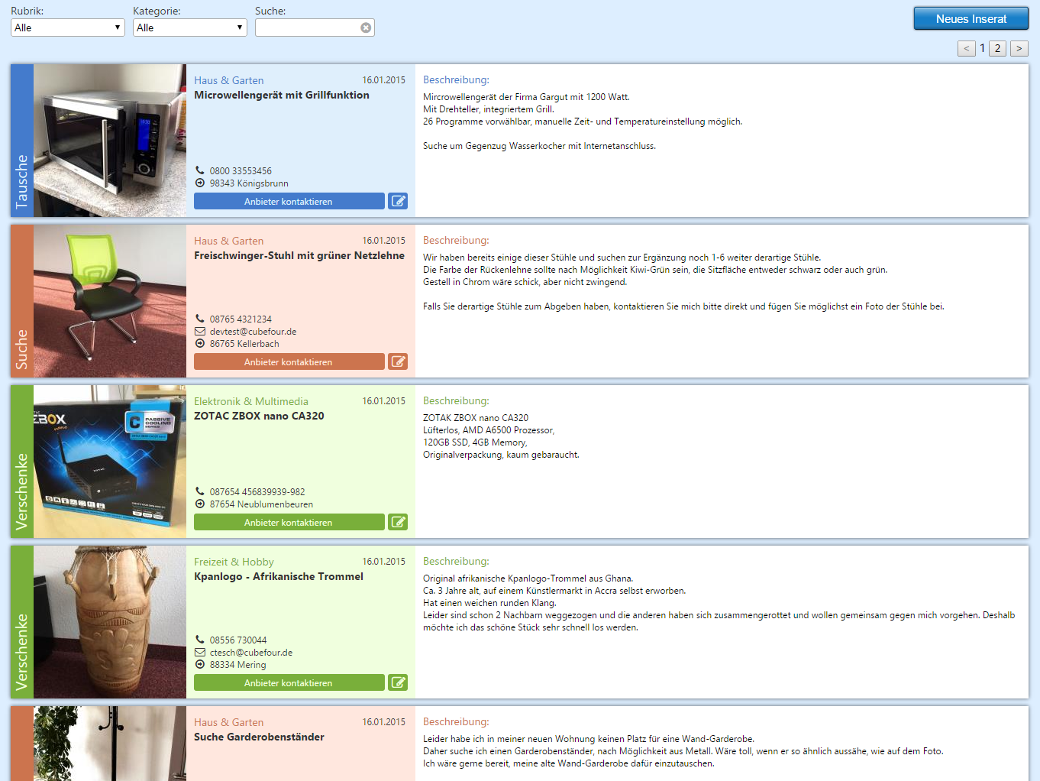Open the Kategorie dropdown
Image resolution: width=1040 pixels, height=781 pixels.
click(190, 28)
